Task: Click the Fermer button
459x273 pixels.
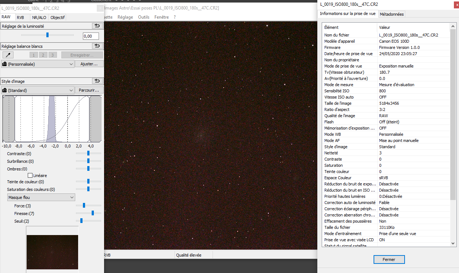Action: pyautogui.click(x=389, y=259)
